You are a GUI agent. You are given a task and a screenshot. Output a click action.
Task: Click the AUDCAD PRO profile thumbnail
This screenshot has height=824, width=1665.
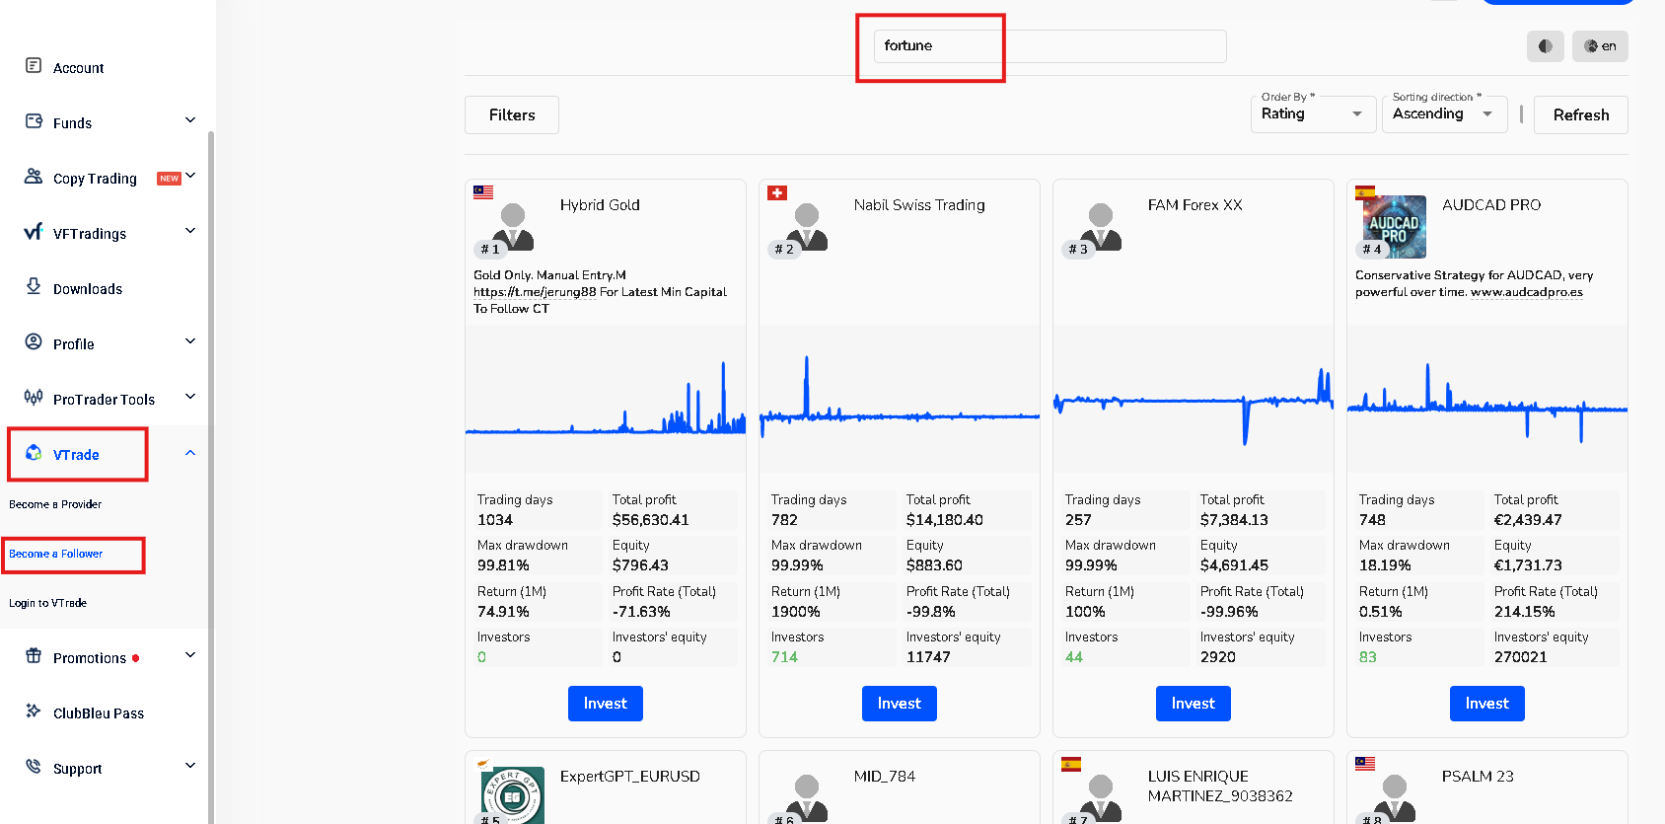(1394, 227)
